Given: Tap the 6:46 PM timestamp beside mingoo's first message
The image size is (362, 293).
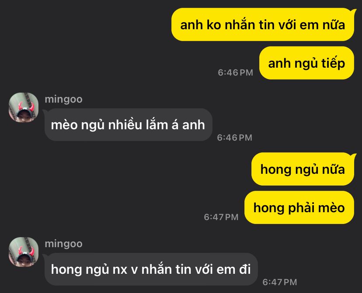Looking at the screenshot, I should tap(235, 138).
